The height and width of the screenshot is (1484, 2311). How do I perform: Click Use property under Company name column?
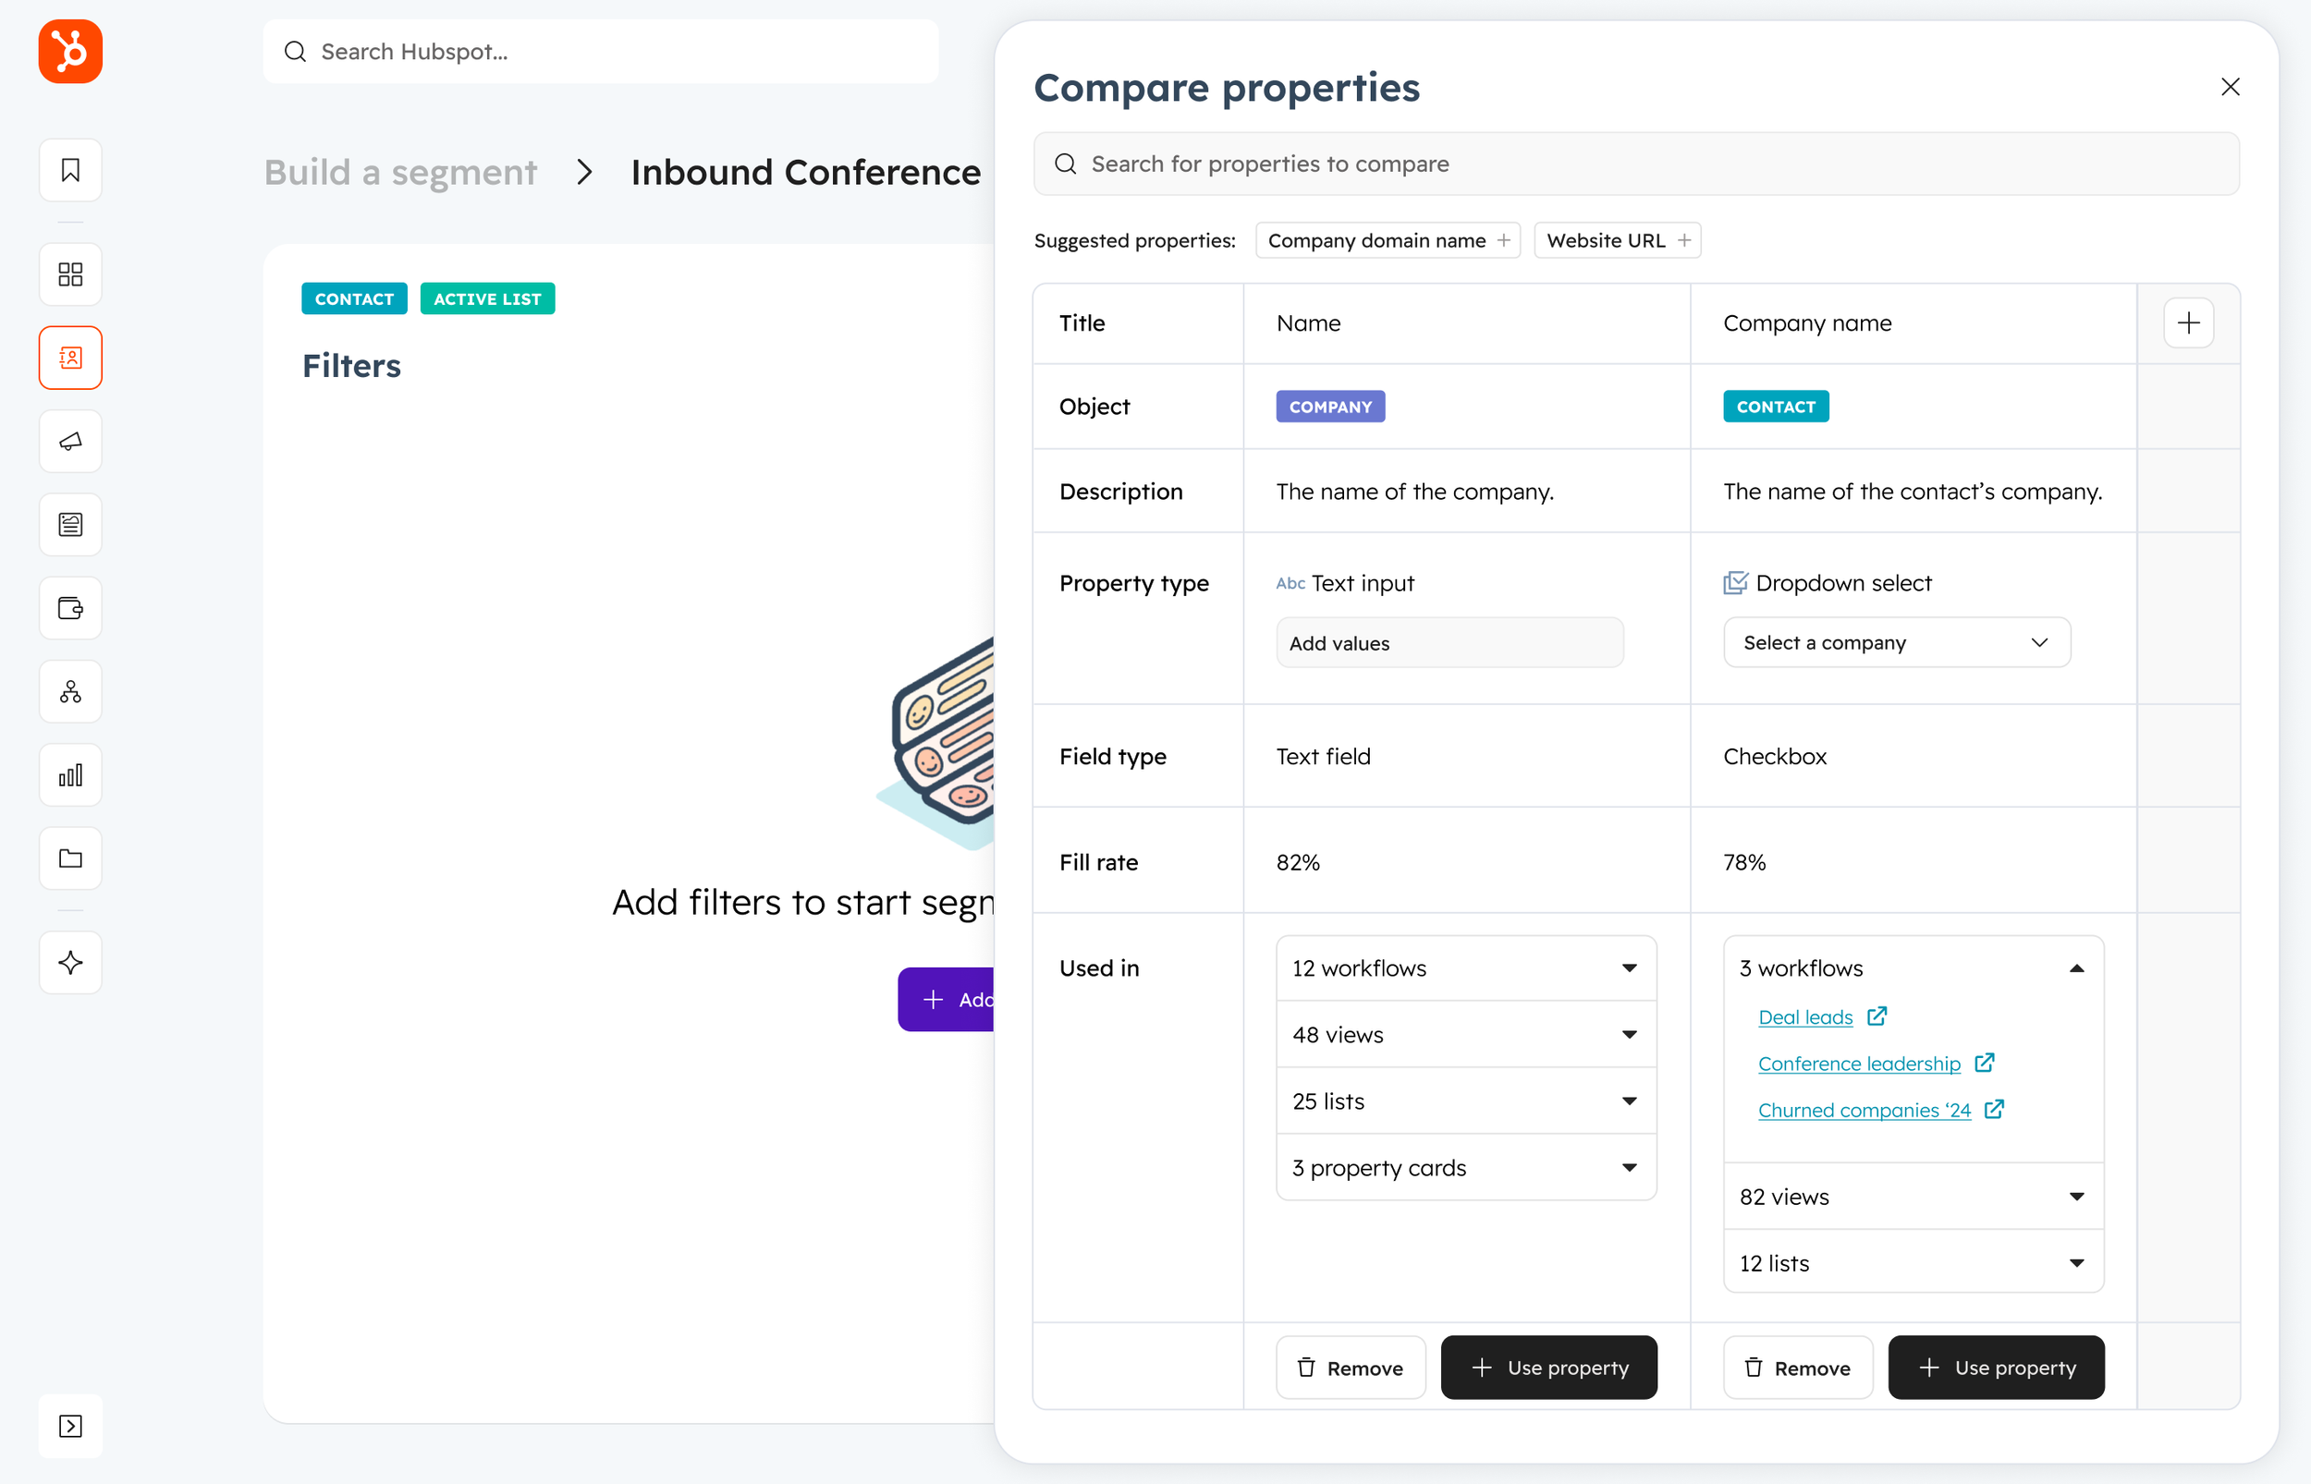coord(1996,1368)
